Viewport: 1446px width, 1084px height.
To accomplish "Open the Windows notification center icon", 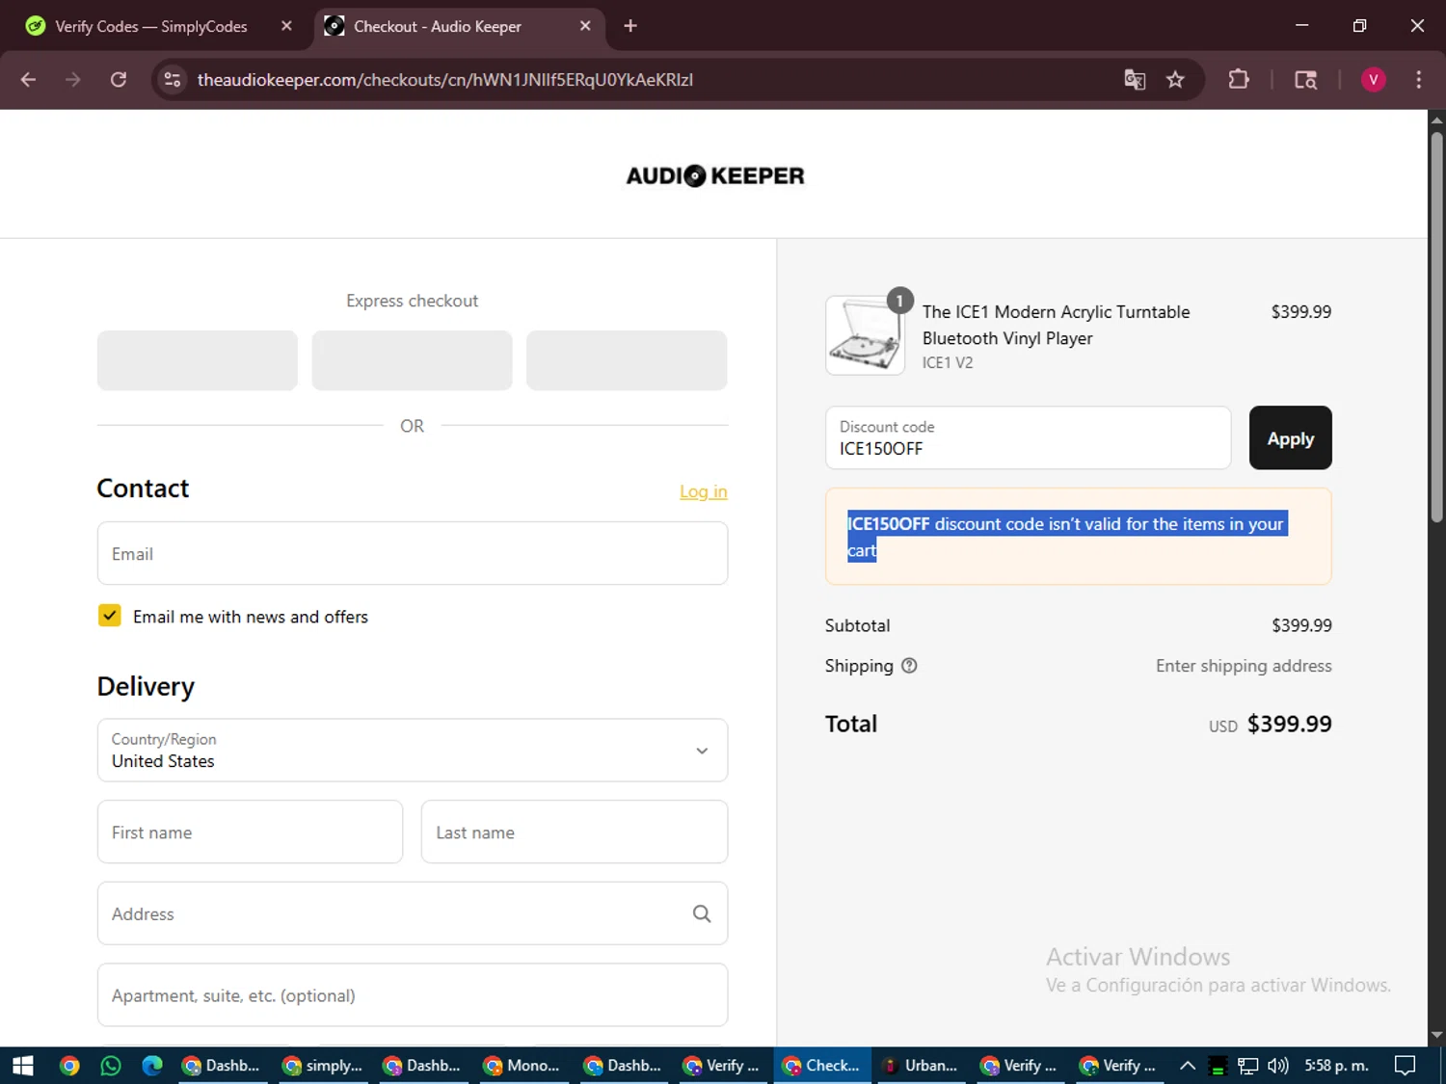I will [1406, 1066].
